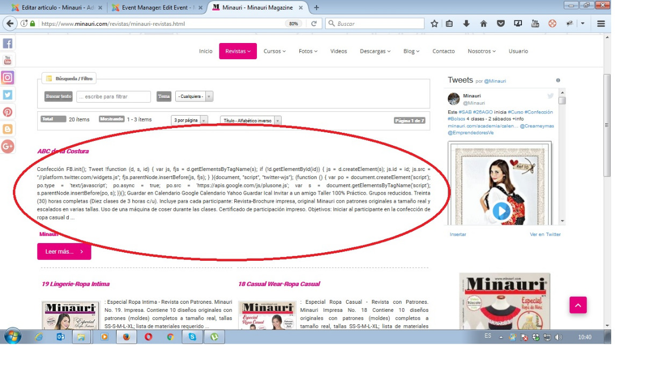Expand the Revistas menu

238,51
